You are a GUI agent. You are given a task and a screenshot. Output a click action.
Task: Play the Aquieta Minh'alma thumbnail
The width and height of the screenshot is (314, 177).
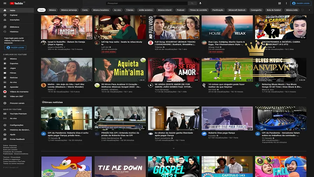[x=120, y=70]
